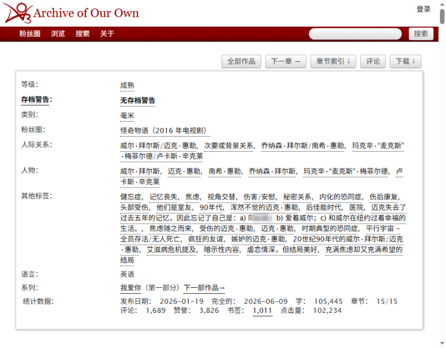Open the 艾滋病危机提及 tag
The image size is (446, 348).
coord(171,249)
